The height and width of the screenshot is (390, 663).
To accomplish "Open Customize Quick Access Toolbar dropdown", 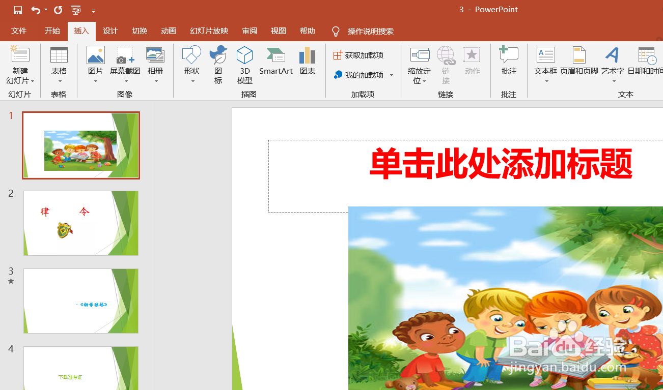I will 93,11.
